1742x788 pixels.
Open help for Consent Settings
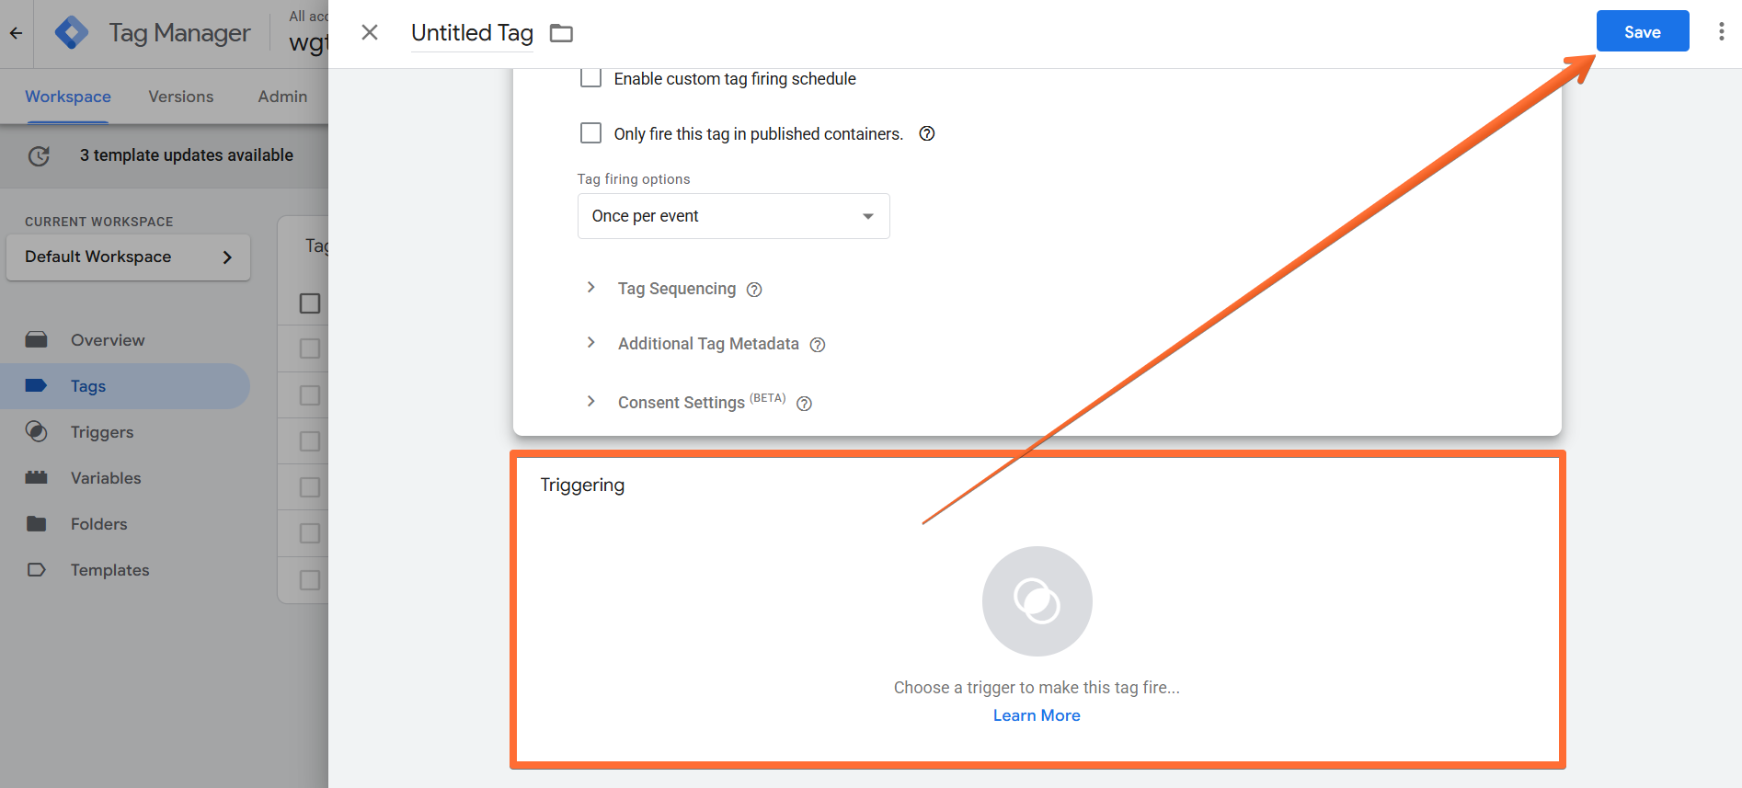pyautogui.click(x=804, y=404)
